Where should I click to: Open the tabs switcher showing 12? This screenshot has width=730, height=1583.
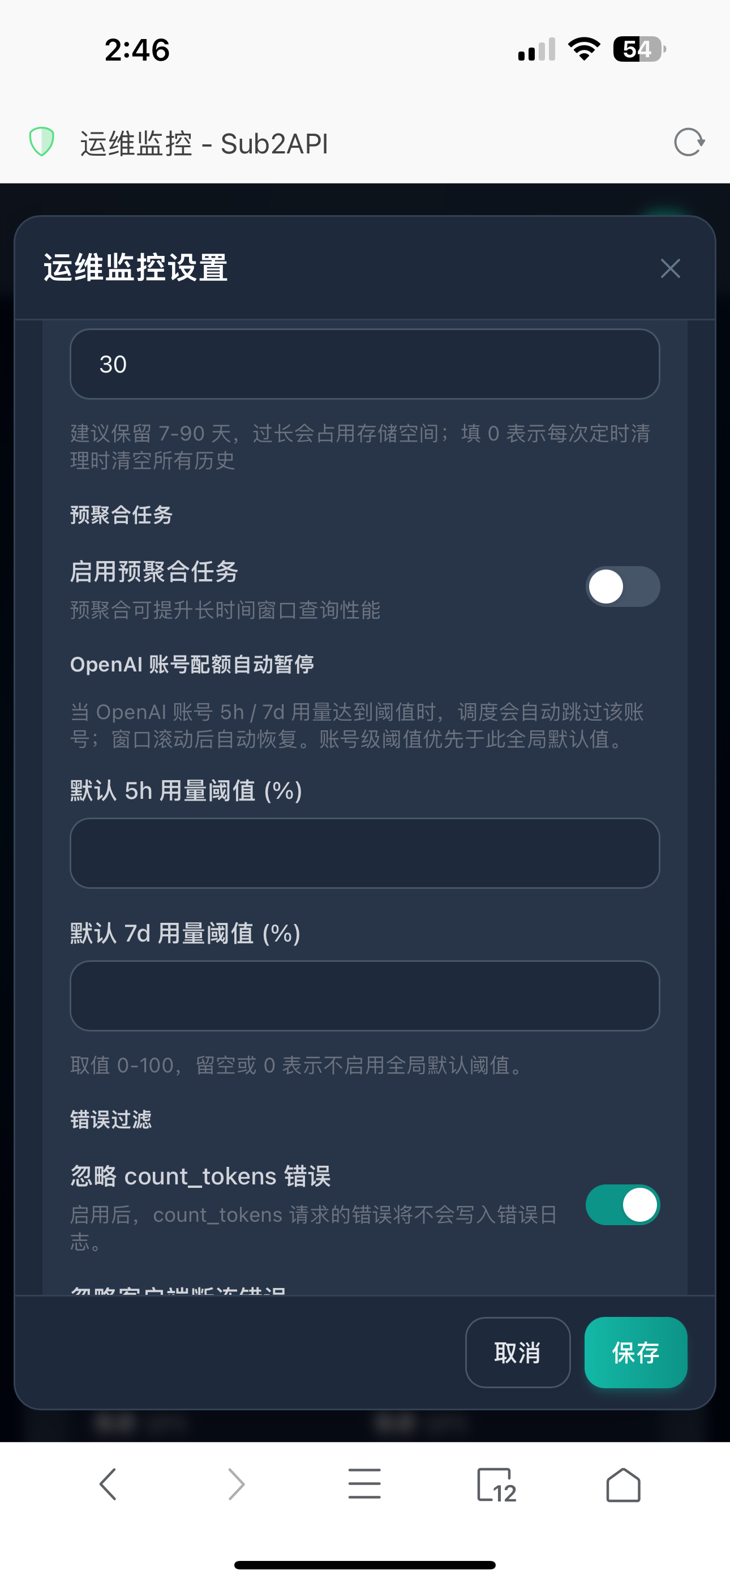coord(496,1484)
